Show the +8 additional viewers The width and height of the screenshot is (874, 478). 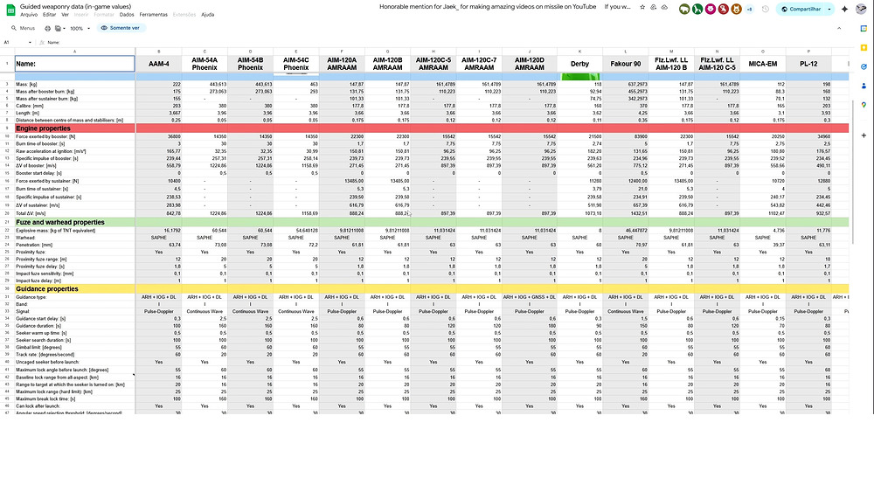pyautogui.click(x=749, y=9)
